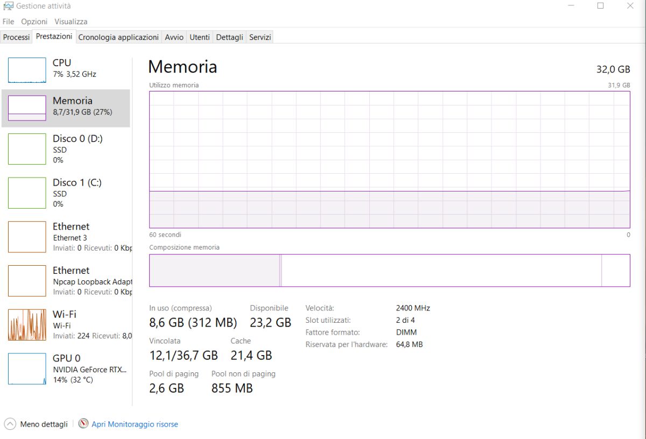The height and width of the screenshot is (439, 646).
Task: Select the Wi-Fi activity graph thumbnail
Action: 27,325
